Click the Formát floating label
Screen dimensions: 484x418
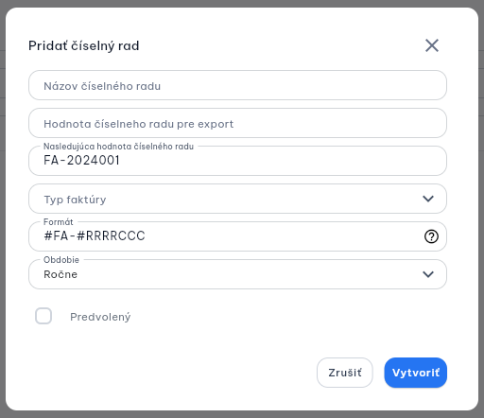(x=59, y=222)
